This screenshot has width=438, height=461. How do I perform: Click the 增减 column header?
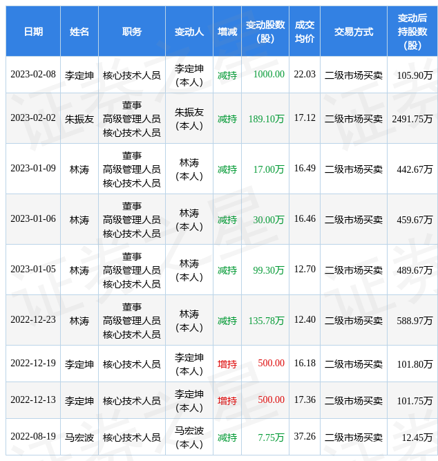227,32
